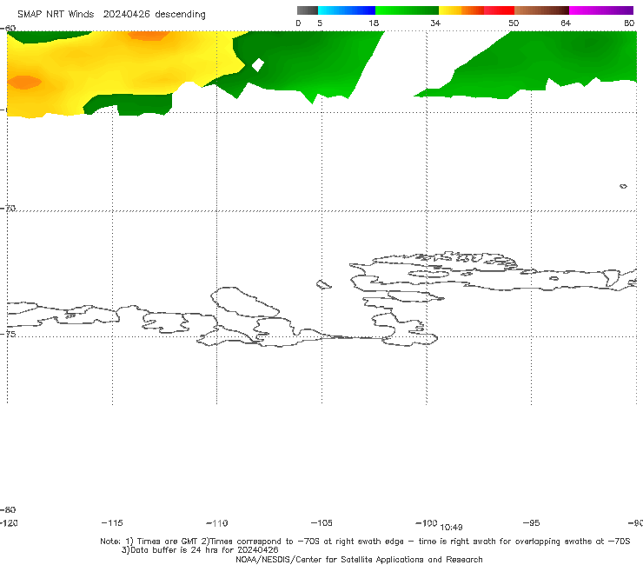The height and width of the screenshot is (565, 643).
Task: Select the brown 50–64 colorbar segment
Action: click(541, 10)
